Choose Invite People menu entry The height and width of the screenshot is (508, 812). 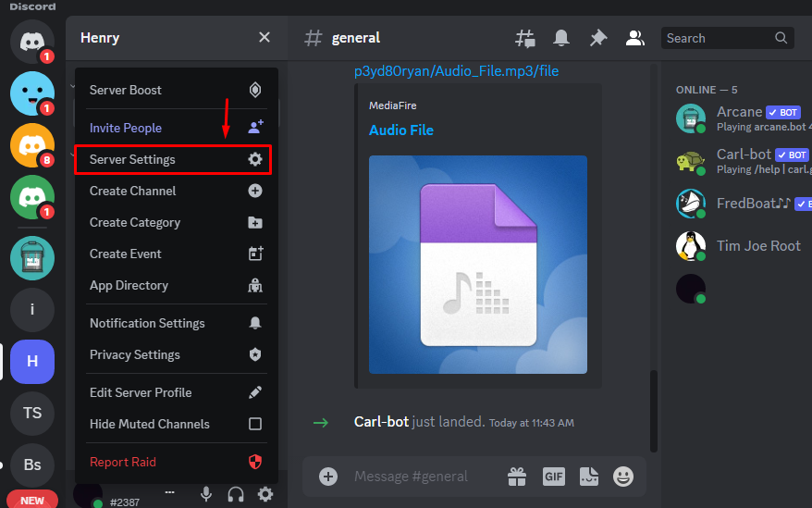176,128
